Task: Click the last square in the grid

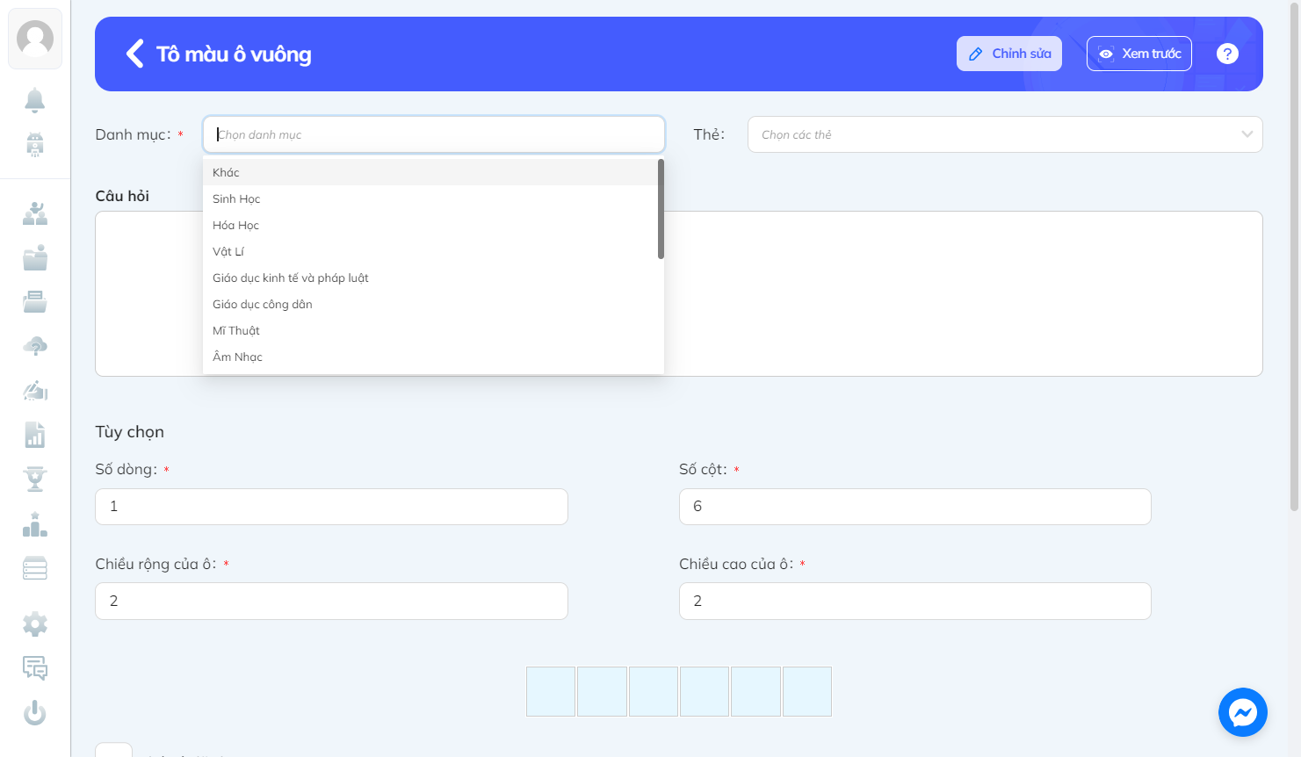Action: (807, 691)
